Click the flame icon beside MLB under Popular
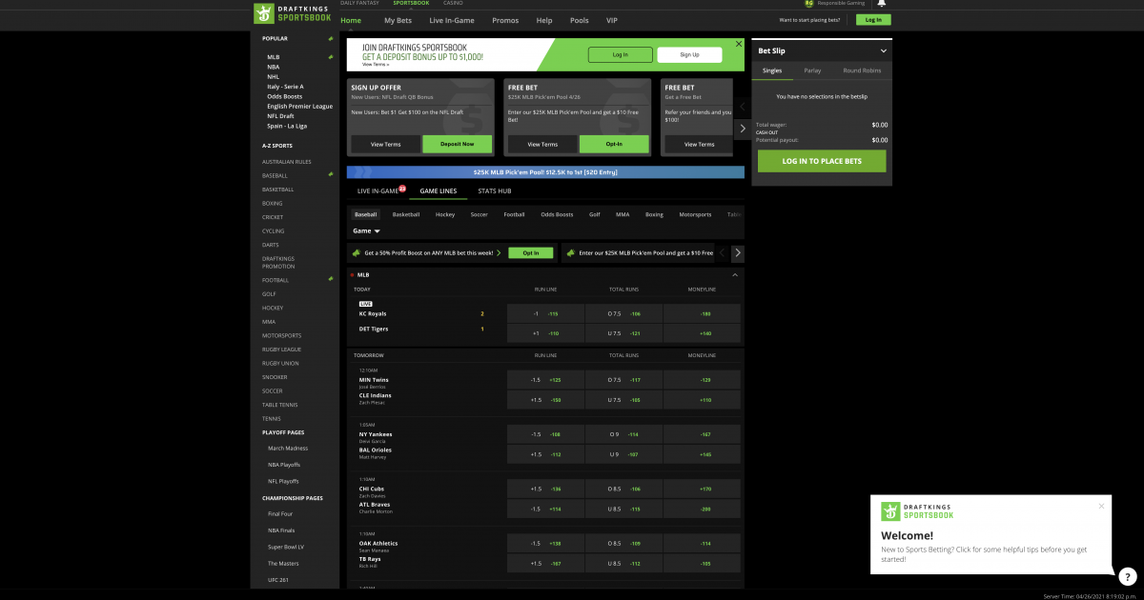The image size is (1144, 600). pyautogui.click(x=331, y=56)
